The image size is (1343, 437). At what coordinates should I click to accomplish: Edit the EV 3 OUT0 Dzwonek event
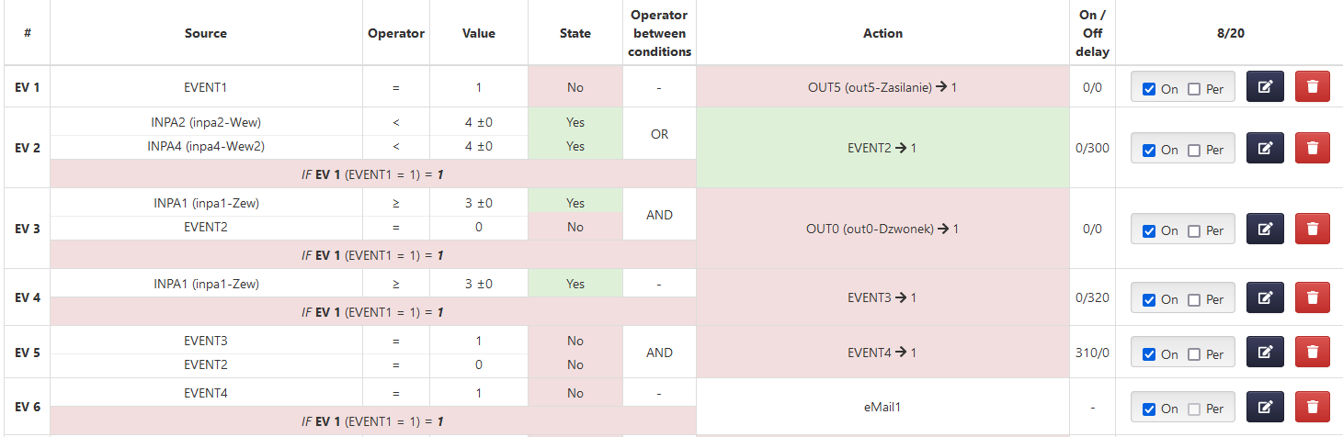point(1265,230)
